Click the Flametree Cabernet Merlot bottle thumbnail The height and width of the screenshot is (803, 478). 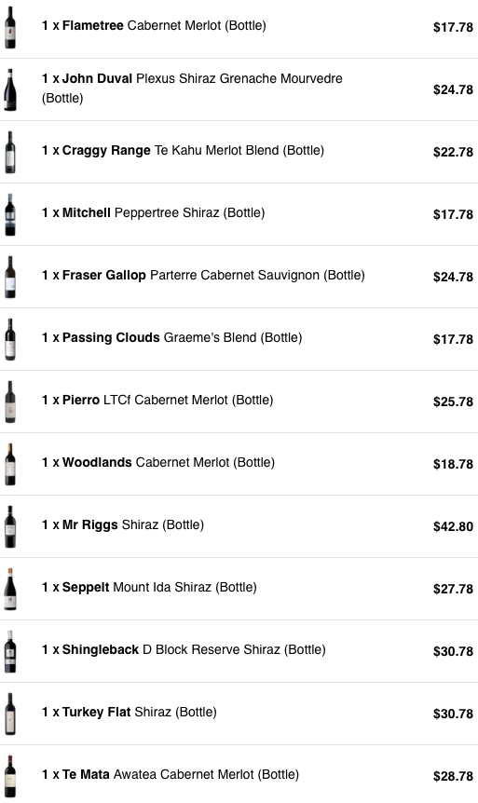click(10, 27)
